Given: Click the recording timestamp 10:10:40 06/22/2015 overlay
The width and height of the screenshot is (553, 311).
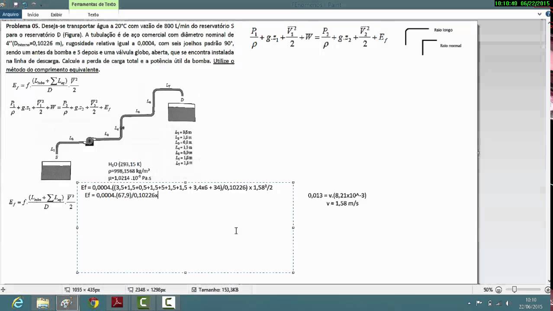Looking at the screenshot, I should point(523,3).
